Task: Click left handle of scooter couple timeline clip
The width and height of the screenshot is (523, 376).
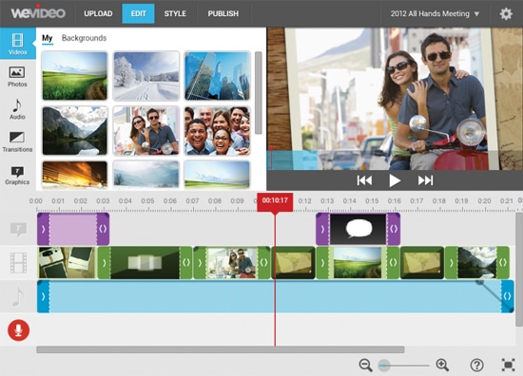Action: coord(200,263)
